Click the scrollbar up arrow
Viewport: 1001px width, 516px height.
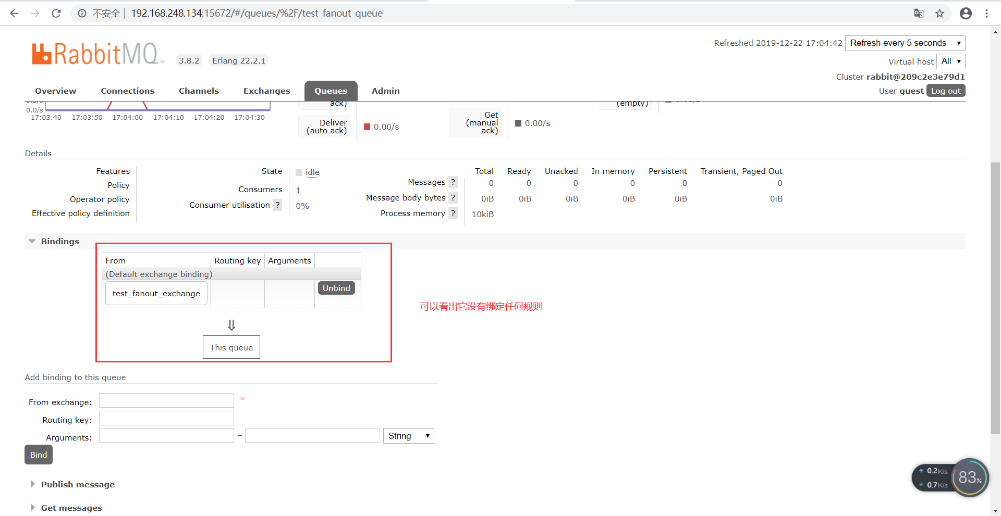click(x=995, y=32)
